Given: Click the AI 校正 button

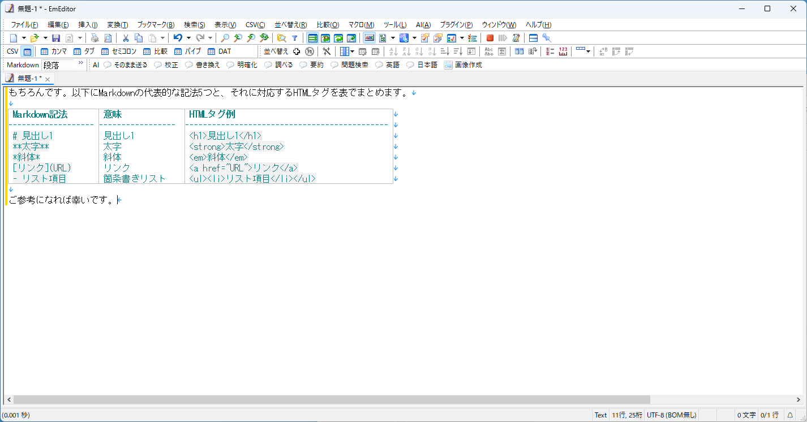Looking at the screenshot, I should coord(166,65).
